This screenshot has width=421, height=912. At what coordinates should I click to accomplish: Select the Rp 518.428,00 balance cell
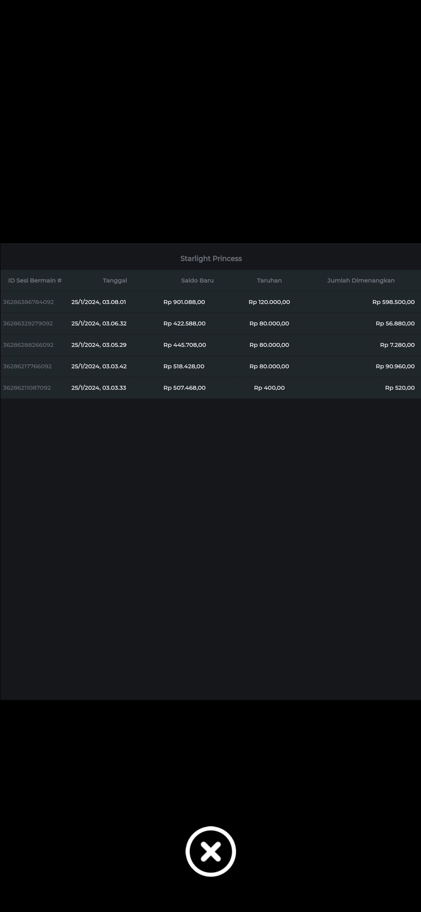184,366
